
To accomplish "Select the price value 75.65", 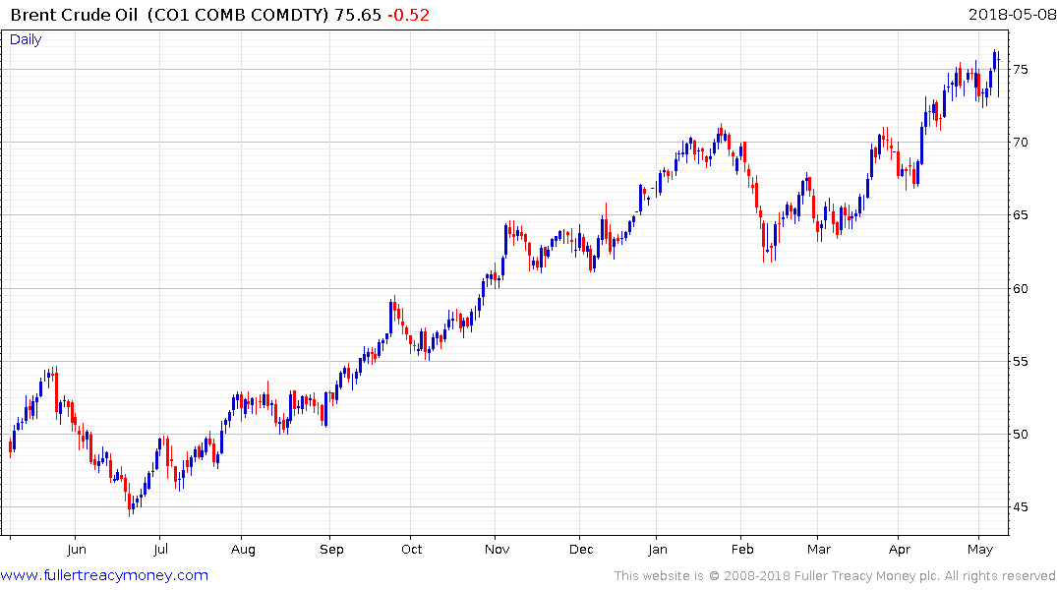I will tap(358, 15).
